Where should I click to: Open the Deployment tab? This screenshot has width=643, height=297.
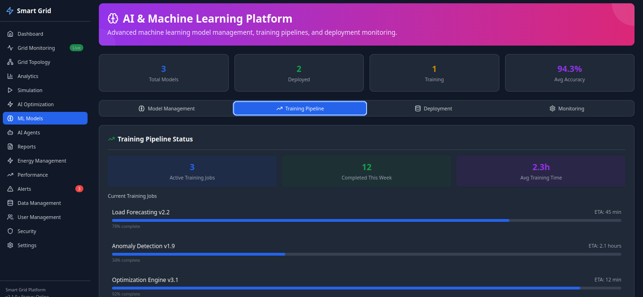[433, 109]
